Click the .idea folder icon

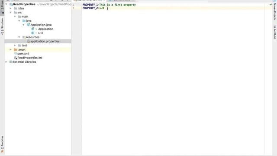16,8
